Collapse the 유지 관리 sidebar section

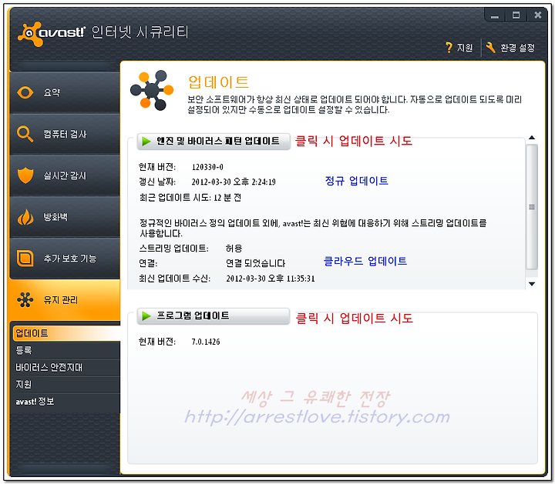pyautogui.click(x=65, y=300)
